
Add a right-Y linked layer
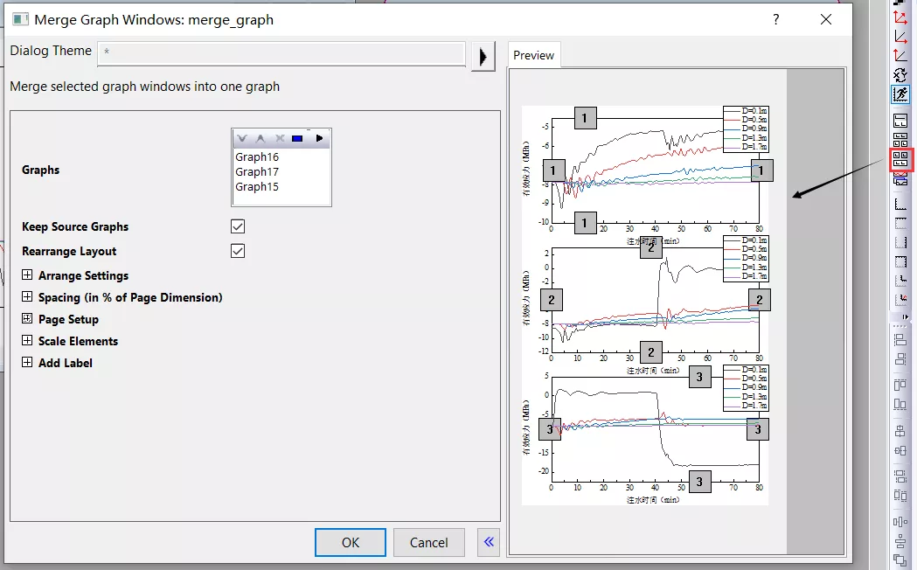[x=900, y=243]
